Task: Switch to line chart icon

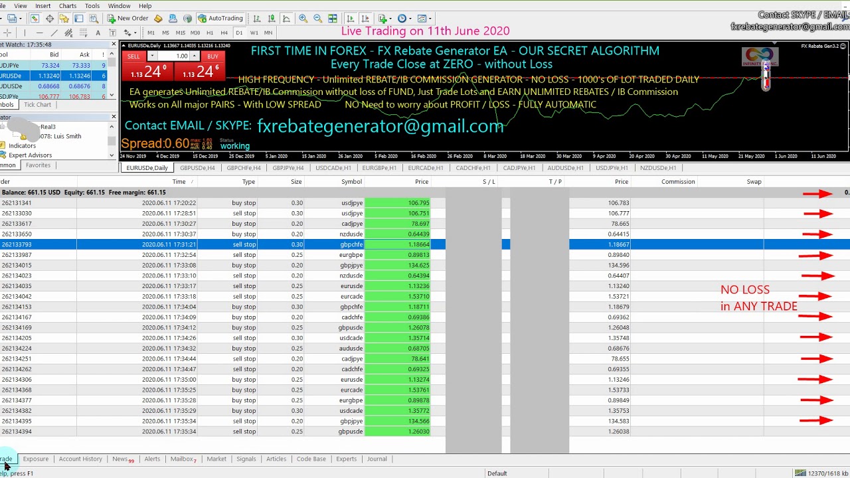Action: click(286, 18)
